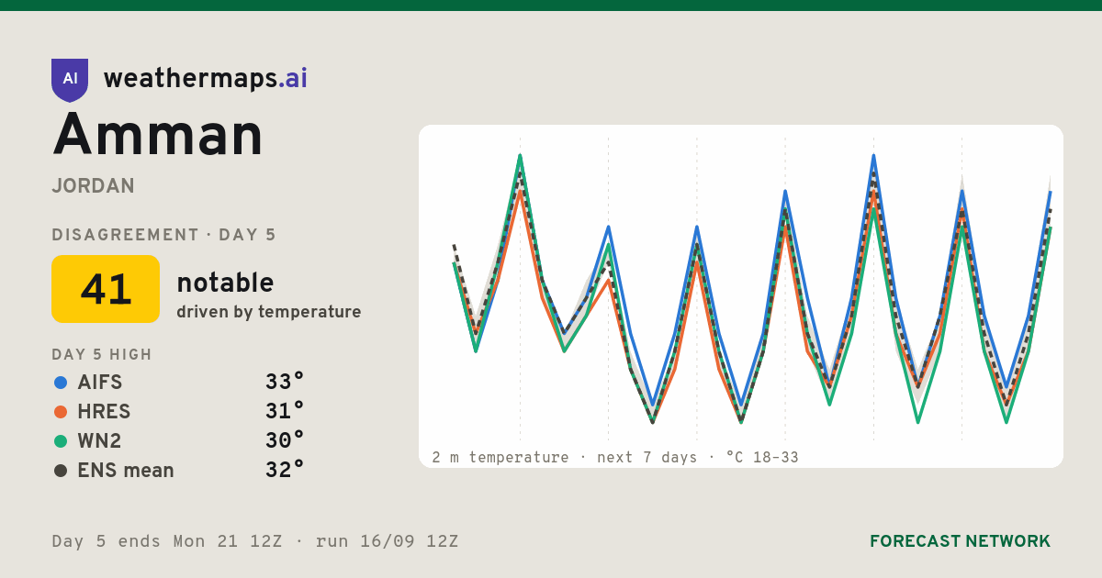This screenshot has width=1102, height=578.
Task: Click the AI shield logo icon
Action: coord(70,80)
